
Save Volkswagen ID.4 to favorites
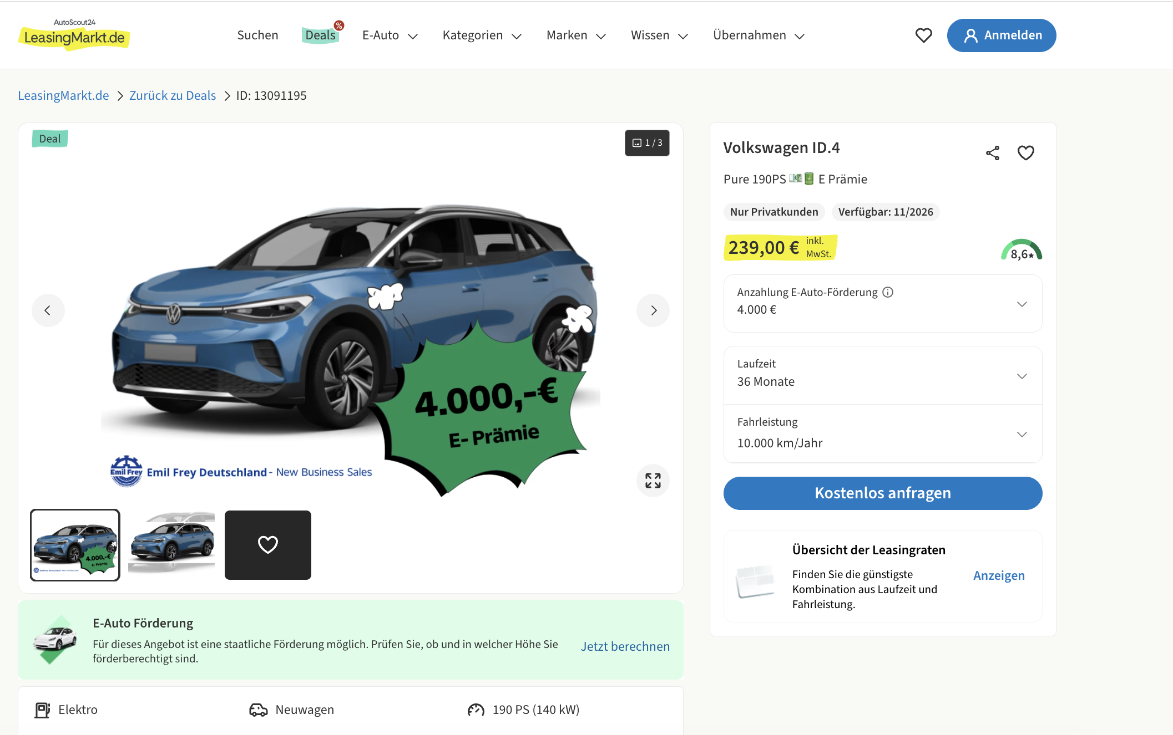pos(1025,153)
